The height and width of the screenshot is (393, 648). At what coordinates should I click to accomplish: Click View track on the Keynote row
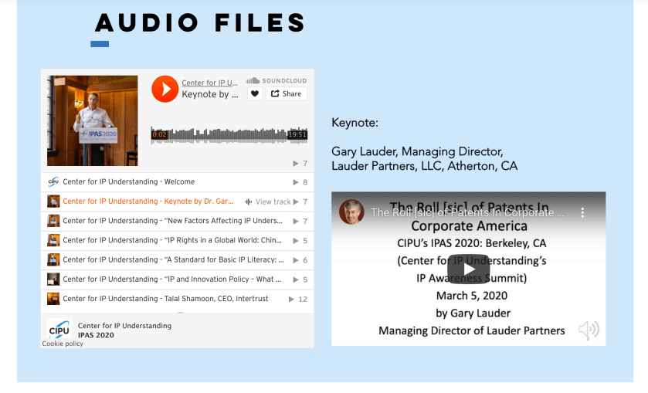tap(268, 202)
